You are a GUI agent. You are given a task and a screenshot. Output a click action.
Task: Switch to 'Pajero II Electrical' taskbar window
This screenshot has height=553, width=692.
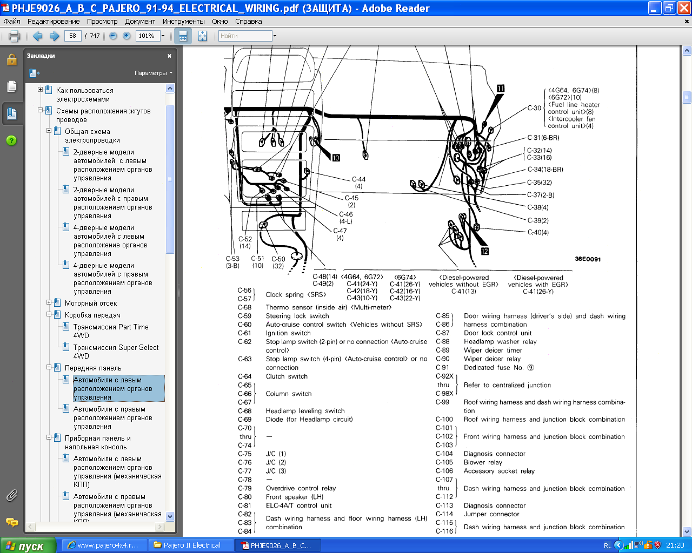pos(192,545)
